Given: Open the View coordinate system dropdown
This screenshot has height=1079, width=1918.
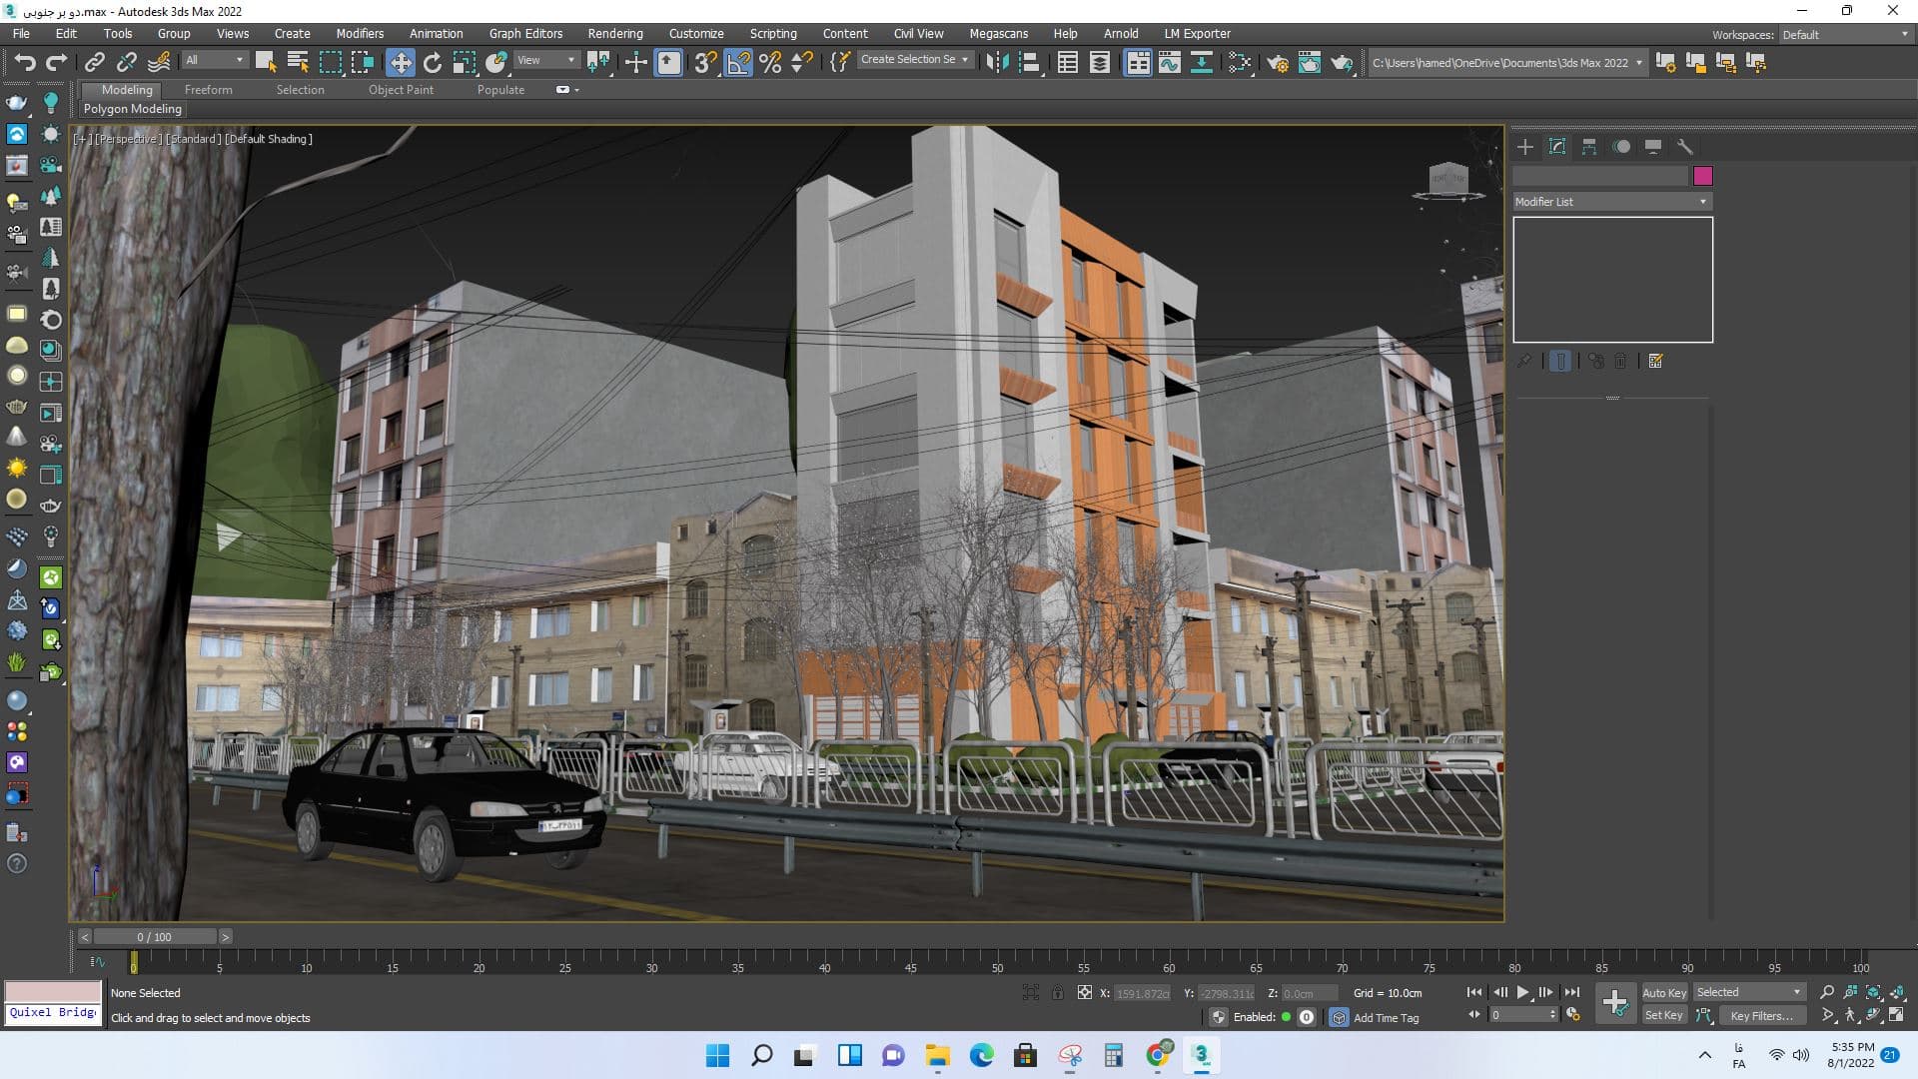Looking at the screenshot, I should [545, 60].
